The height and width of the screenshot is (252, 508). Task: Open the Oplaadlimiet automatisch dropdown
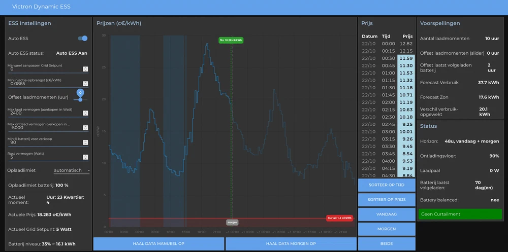click(x=72, y=170)
